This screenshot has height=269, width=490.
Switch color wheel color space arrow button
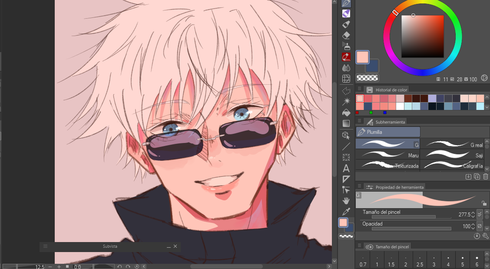coord(484,78)
